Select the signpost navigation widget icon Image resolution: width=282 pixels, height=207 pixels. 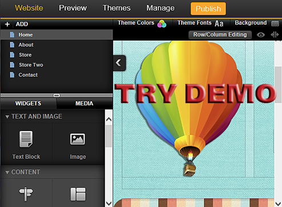click(x=26, y=194)
